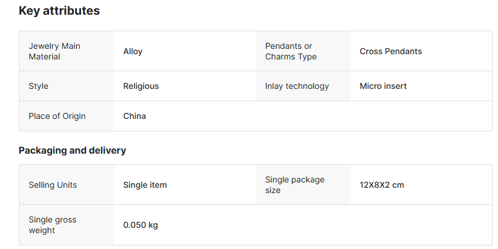The image size is (498, 249).
Task: Click the 12X8X2 cm size value
Action: [382, 185]
